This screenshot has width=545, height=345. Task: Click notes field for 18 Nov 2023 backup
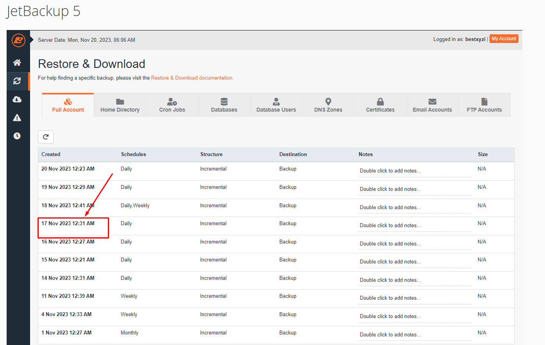click(415, 208)
